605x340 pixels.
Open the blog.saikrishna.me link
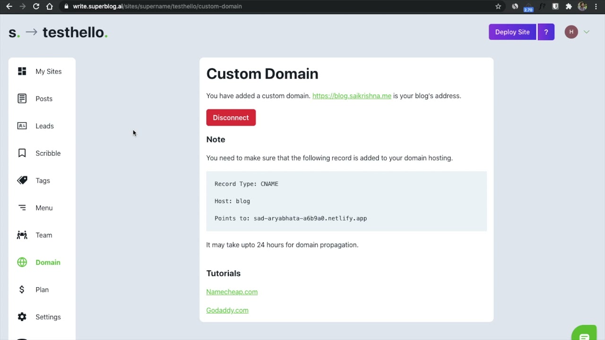point(352,96)
